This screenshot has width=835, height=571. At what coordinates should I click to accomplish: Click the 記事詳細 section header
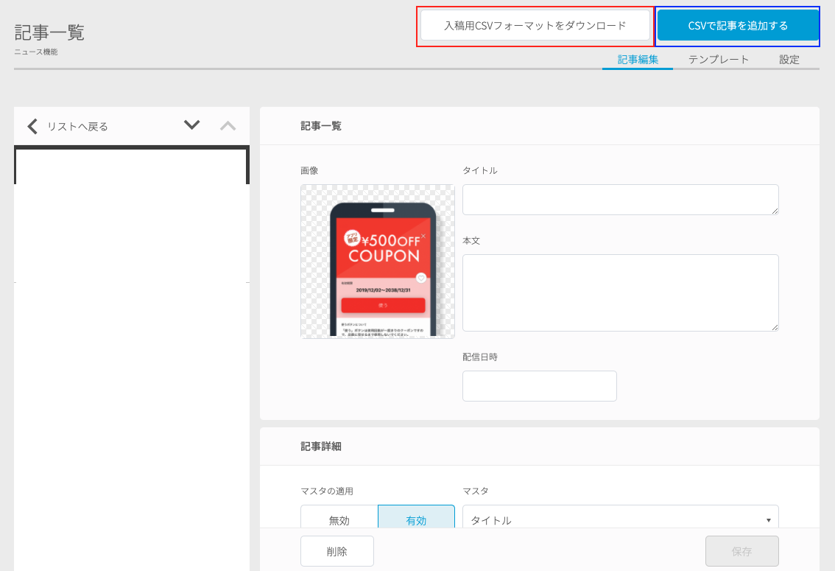(x=321, y=446)
